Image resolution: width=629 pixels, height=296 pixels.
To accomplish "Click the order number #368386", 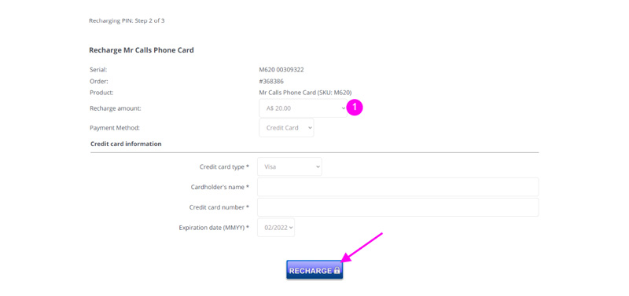I will (x=271, y=82).
